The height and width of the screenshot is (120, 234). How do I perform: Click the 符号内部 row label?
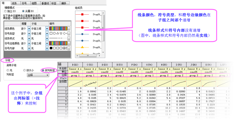pos(10,48)
